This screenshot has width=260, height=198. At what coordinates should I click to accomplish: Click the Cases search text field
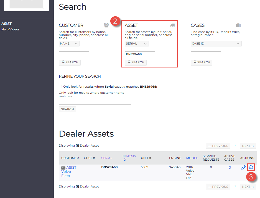206,54
